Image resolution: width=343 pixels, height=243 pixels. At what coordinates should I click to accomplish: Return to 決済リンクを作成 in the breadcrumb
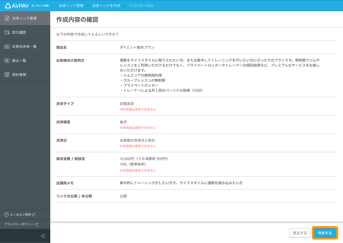[x=106, y=5]
